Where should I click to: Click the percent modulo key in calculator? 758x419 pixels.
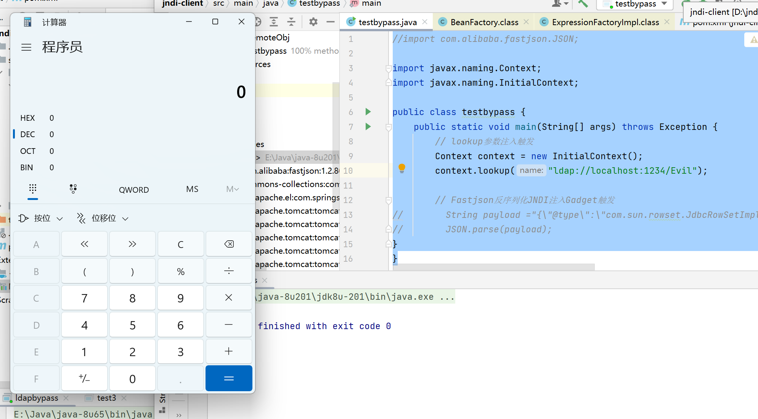[181, 271]
